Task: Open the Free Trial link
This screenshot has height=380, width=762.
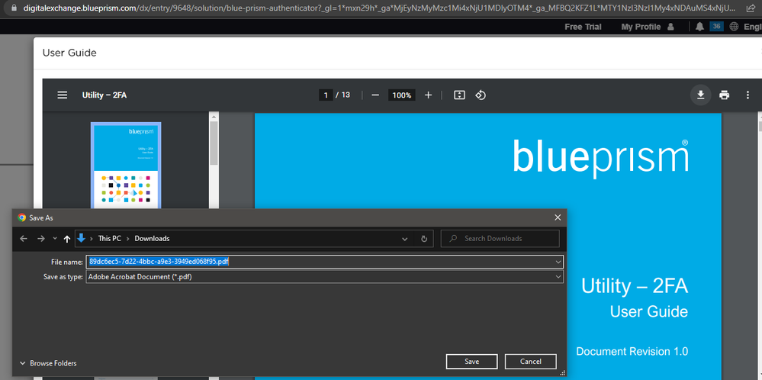Action: point(583,27)
